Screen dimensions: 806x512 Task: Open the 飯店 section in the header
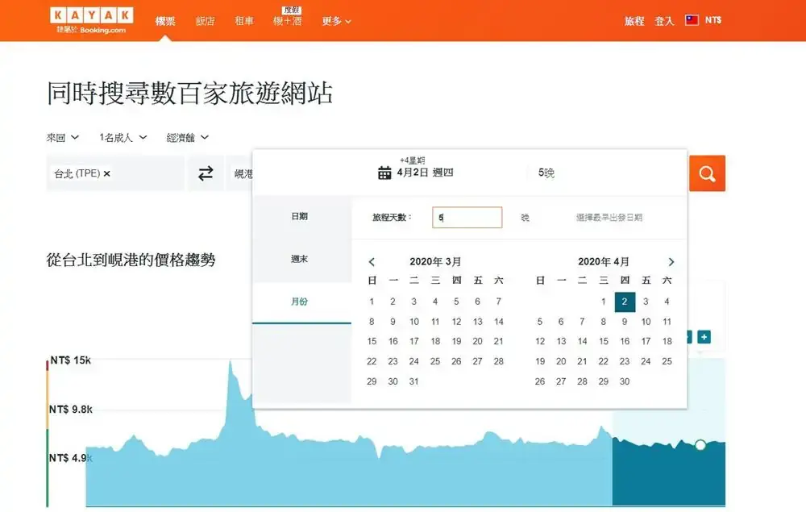pos(206,21)
